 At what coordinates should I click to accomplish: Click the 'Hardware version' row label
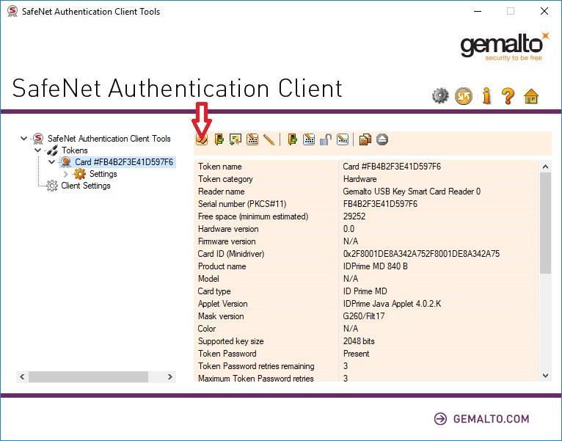(228, 229)
